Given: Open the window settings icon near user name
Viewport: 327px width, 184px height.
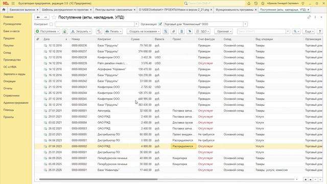Looking at the screenshot, I should [303, 4].
